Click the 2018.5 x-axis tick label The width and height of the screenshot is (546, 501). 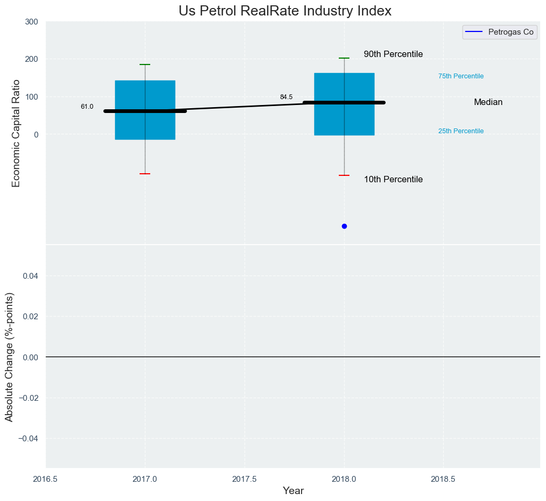pos(444,479)
